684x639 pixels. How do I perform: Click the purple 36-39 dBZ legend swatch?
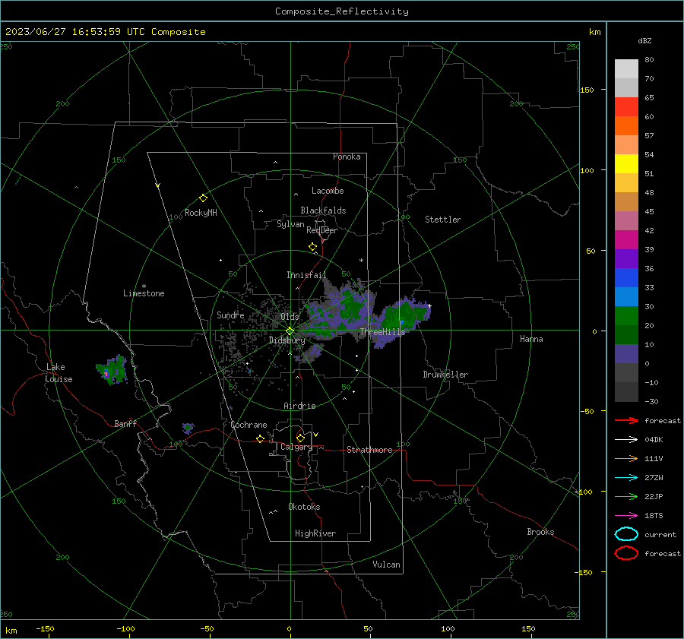(626, 259)
